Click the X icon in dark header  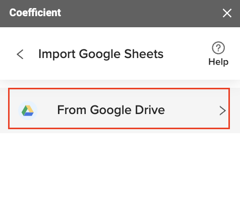point(227,13)
